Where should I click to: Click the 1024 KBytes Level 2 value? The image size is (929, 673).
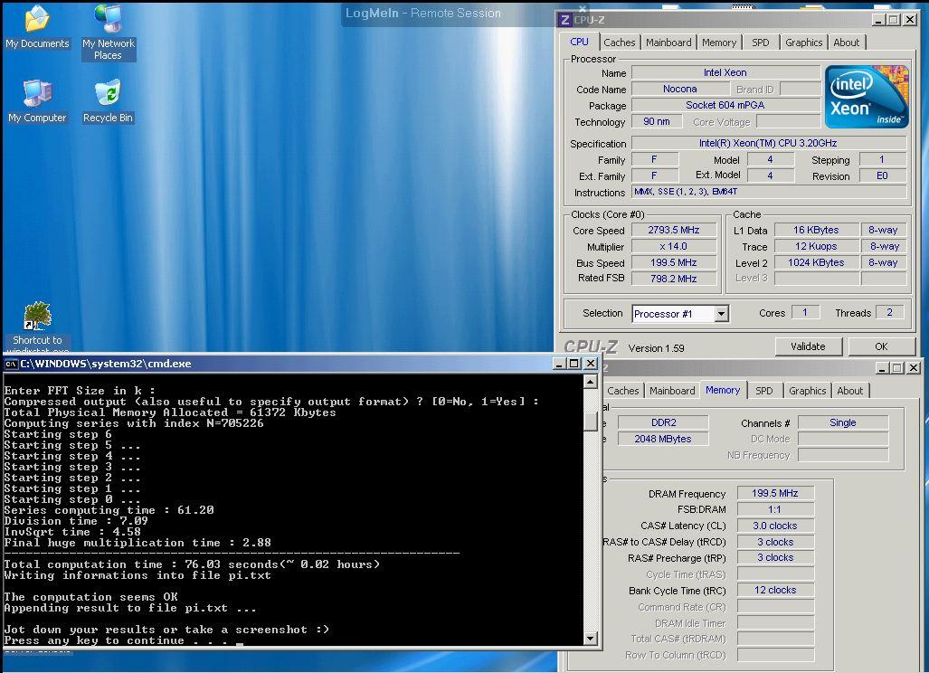click(x=816, y=262)
